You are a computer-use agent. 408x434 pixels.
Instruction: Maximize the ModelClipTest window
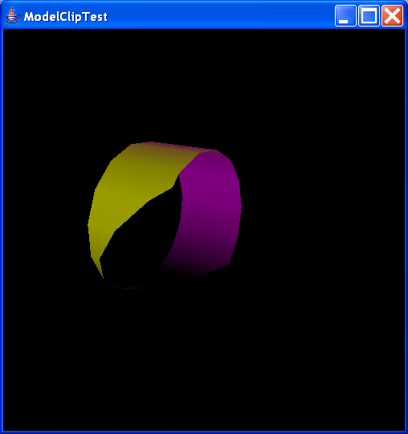tap(369, 16)
